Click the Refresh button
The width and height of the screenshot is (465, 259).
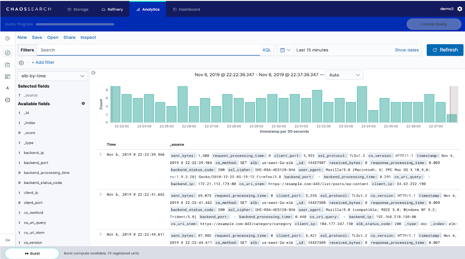445,50
